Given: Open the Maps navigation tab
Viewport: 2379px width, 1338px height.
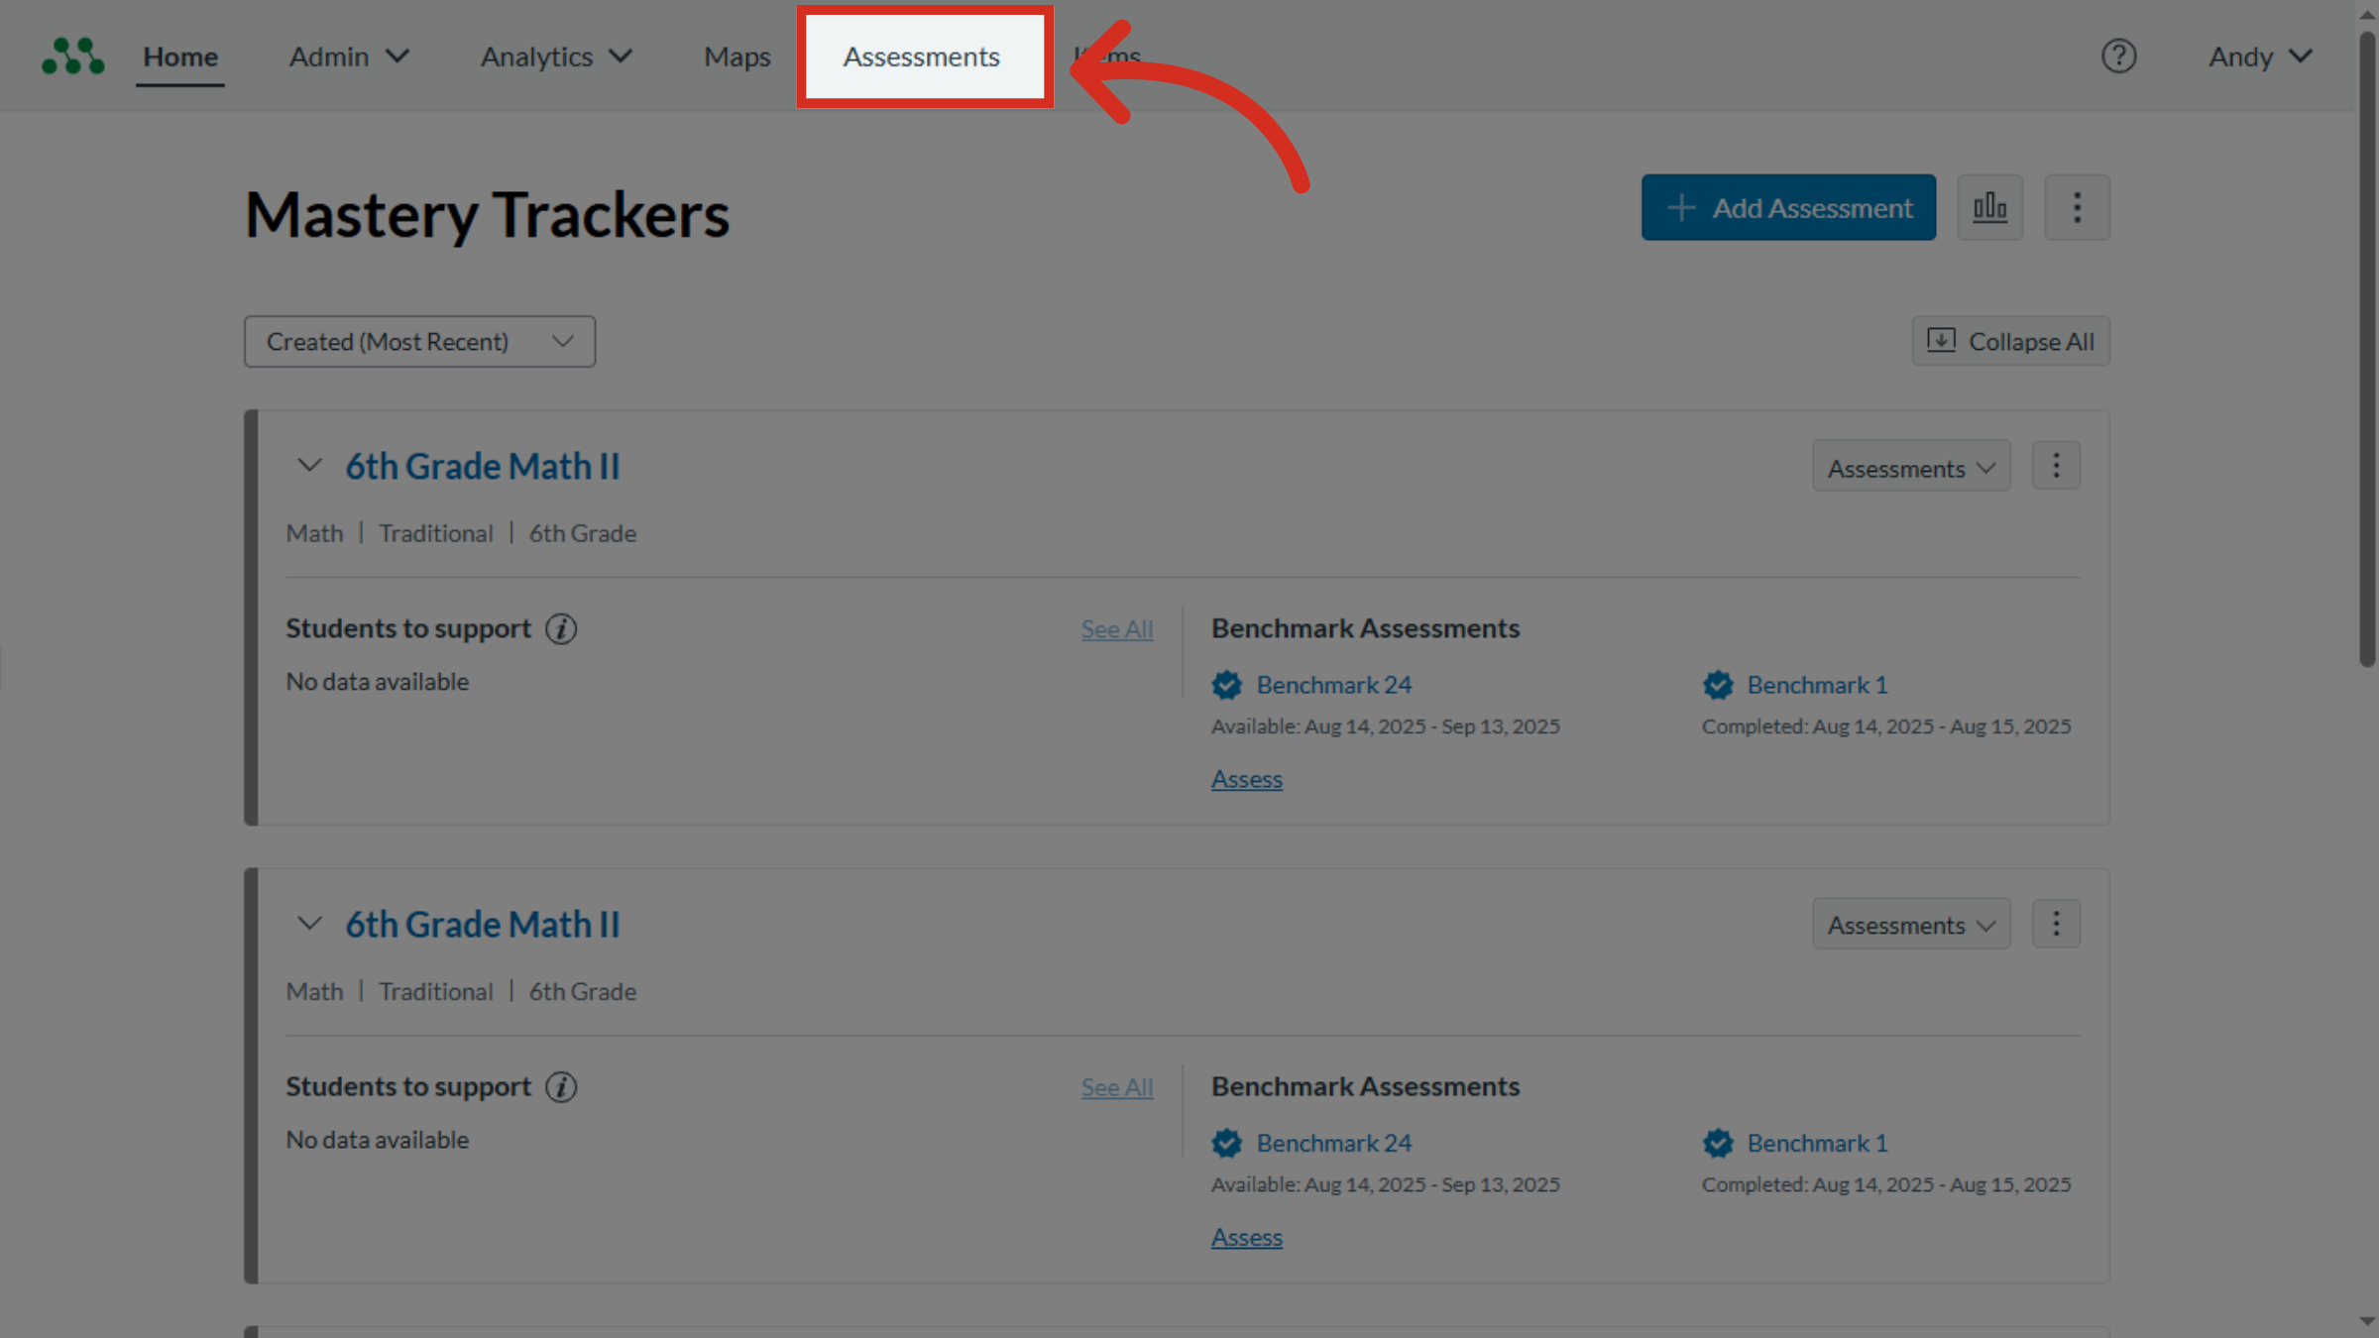Looking at the screenshot, I should (736, 56).
